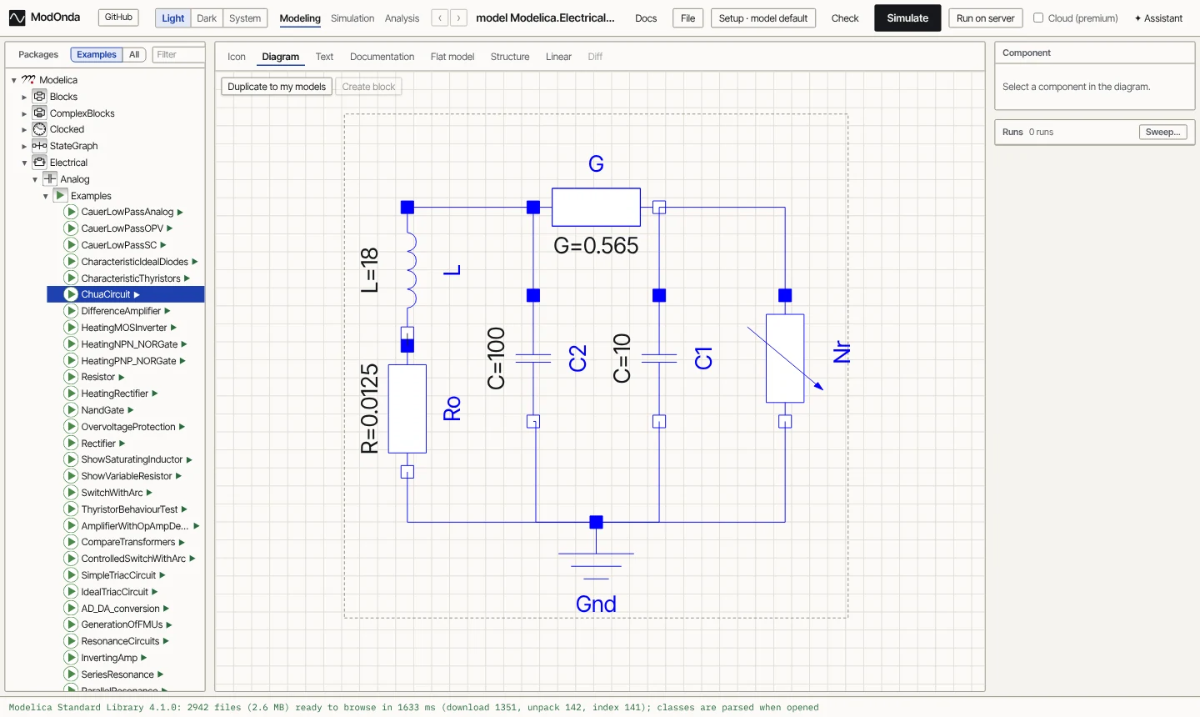Open the Modeling mode tab
1200x717 pixels.
click(300, 18)
